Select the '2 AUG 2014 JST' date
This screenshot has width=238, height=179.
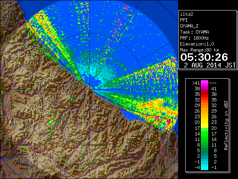point(210,65)
